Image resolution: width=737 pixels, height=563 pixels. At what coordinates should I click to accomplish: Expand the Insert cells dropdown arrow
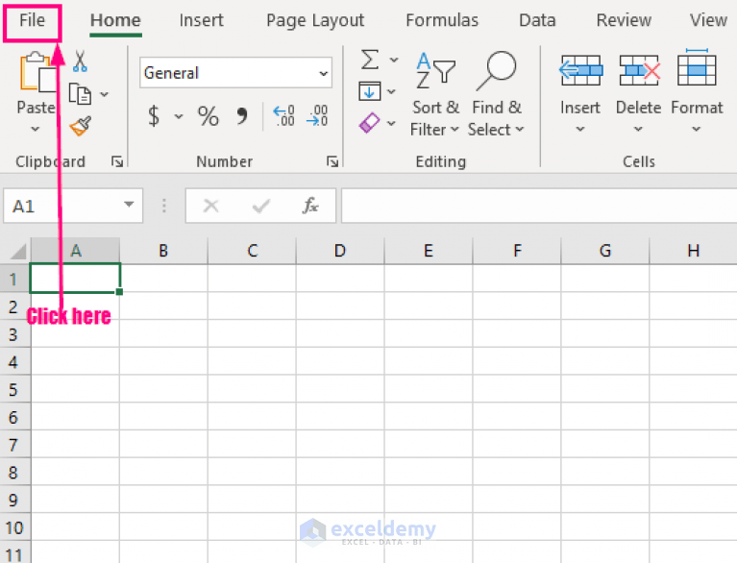pos(580,129)
